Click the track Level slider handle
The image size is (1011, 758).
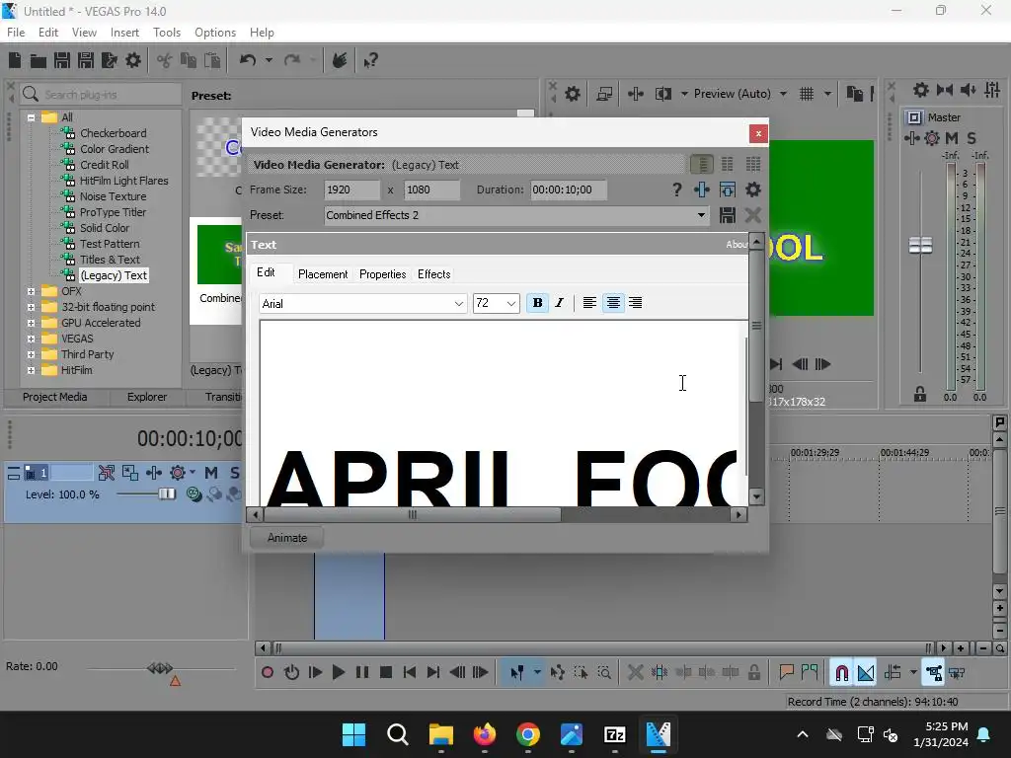[x=167, y=494]
